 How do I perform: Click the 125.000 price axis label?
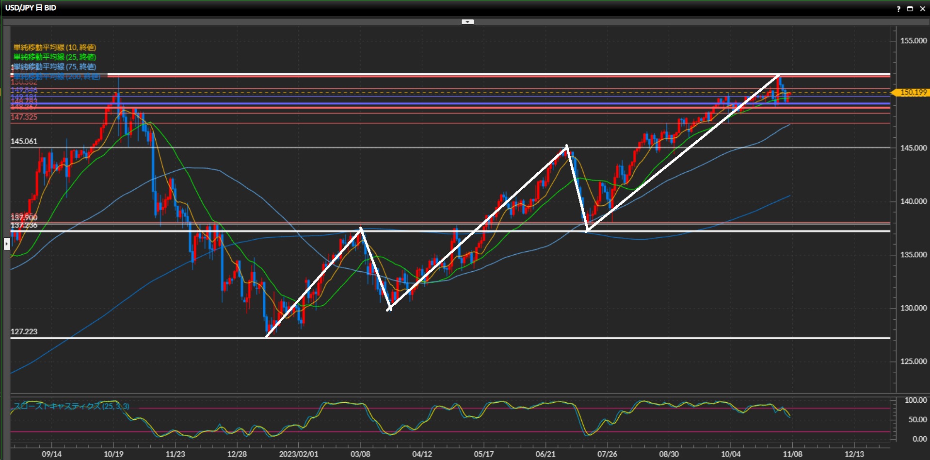click(914, 361)
